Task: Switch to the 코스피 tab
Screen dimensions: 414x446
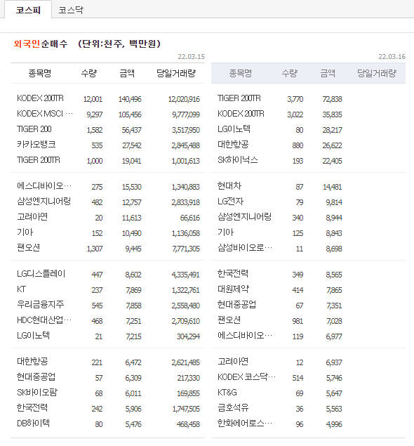Action: tap(28, 11)
